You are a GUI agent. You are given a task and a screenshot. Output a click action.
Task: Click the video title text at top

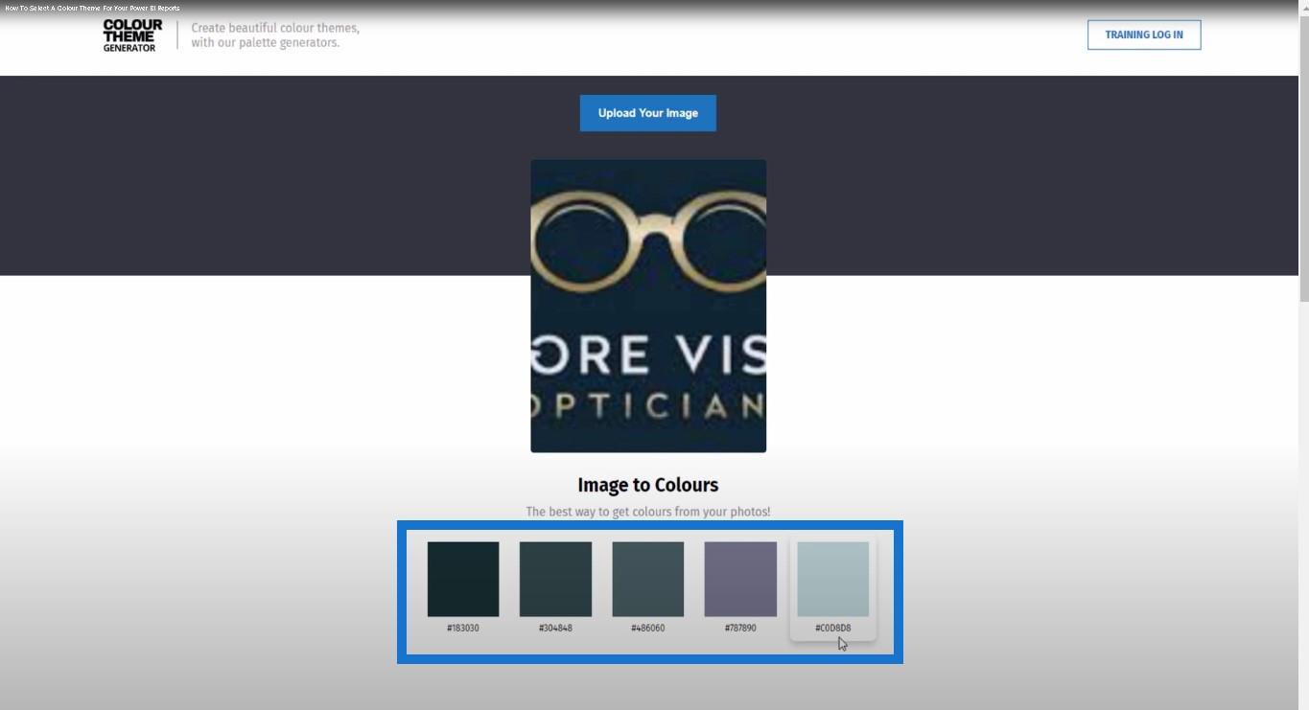point(92,8)
